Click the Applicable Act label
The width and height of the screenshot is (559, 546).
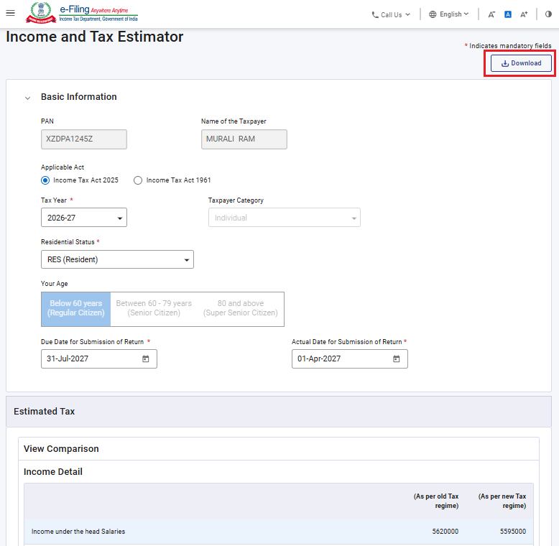point(63,167)
